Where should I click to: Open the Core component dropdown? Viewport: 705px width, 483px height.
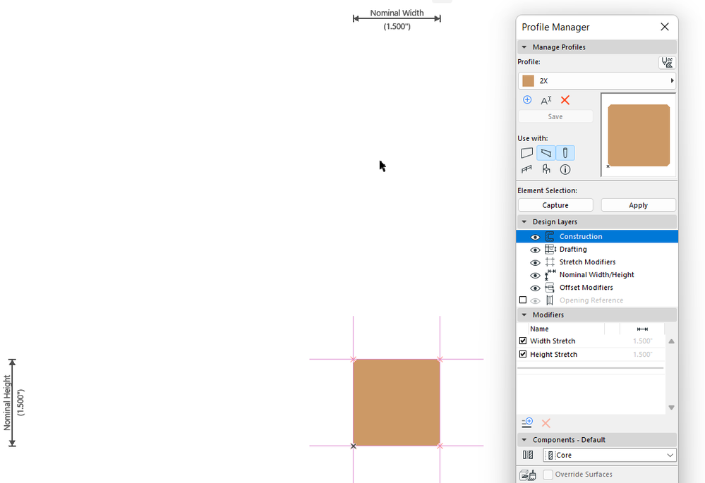point(608,455)
